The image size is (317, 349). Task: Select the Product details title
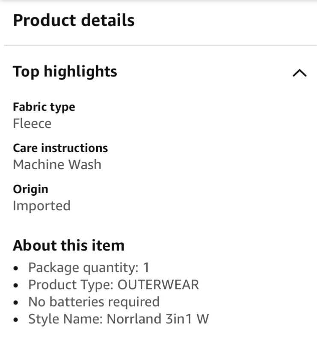pos(74,20)
